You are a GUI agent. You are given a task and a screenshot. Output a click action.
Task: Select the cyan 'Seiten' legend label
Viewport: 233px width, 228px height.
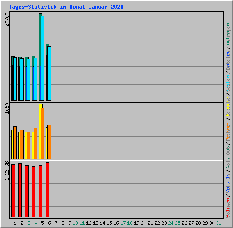tap(228, 83)
